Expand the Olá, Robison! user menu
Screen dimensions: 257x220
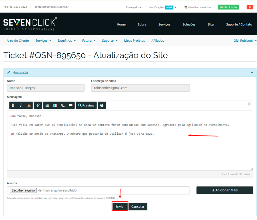(245, 41)
